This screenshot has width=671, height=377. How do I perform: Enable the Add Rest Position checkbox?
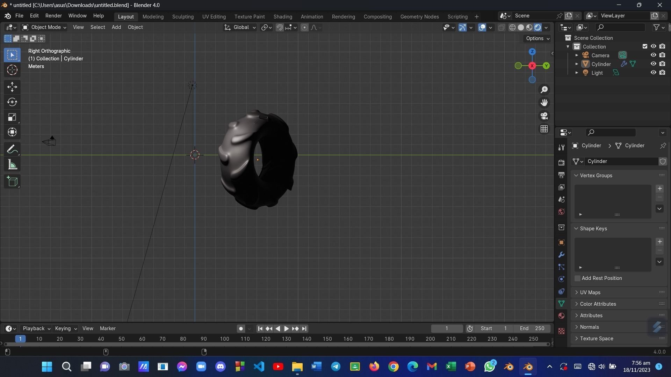(578, 278)
